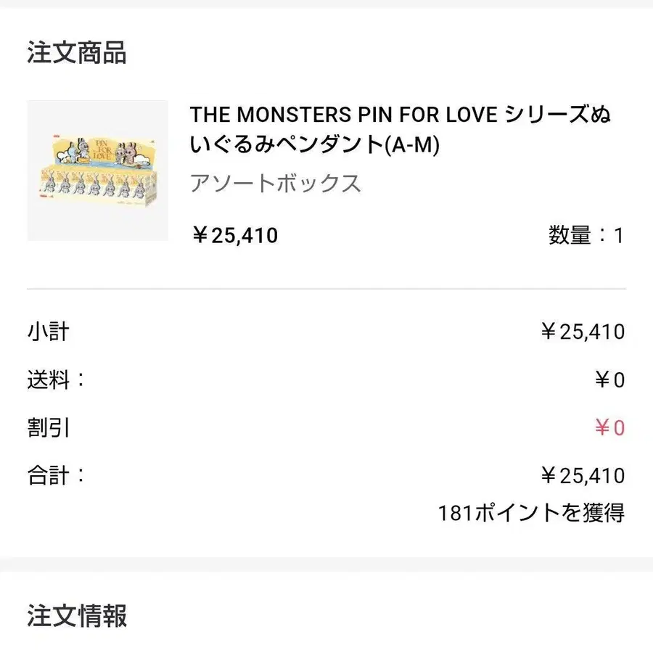Select the 小計 amount ¥25,410
The height and width of the screenshot is (653, 653).
coord(583,332)
